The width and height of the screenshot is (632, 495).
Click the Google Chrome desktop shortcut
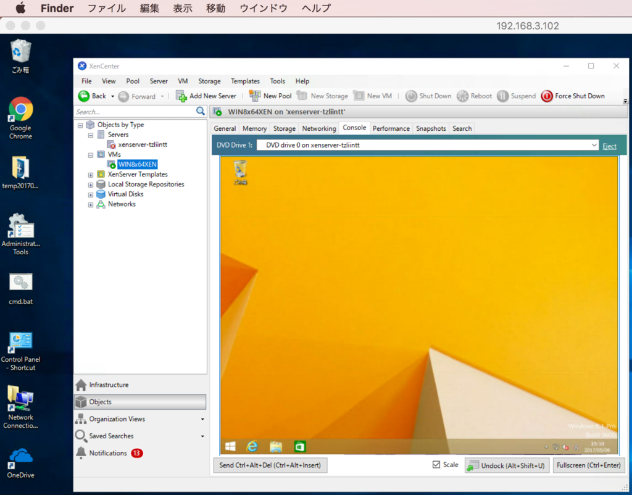(20, 118)
